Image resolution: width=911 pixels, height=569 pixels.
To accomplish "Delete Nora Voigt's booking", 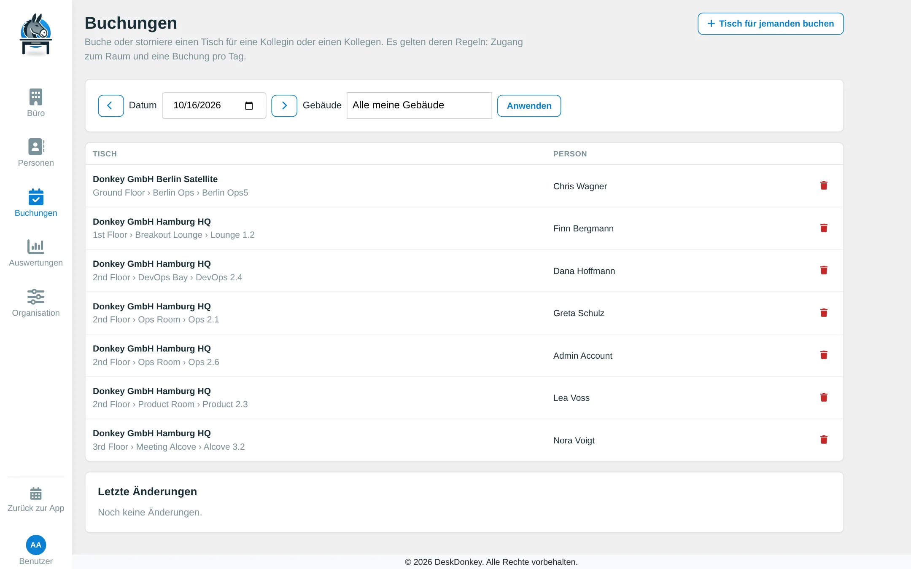I will (x=824, y=440).
